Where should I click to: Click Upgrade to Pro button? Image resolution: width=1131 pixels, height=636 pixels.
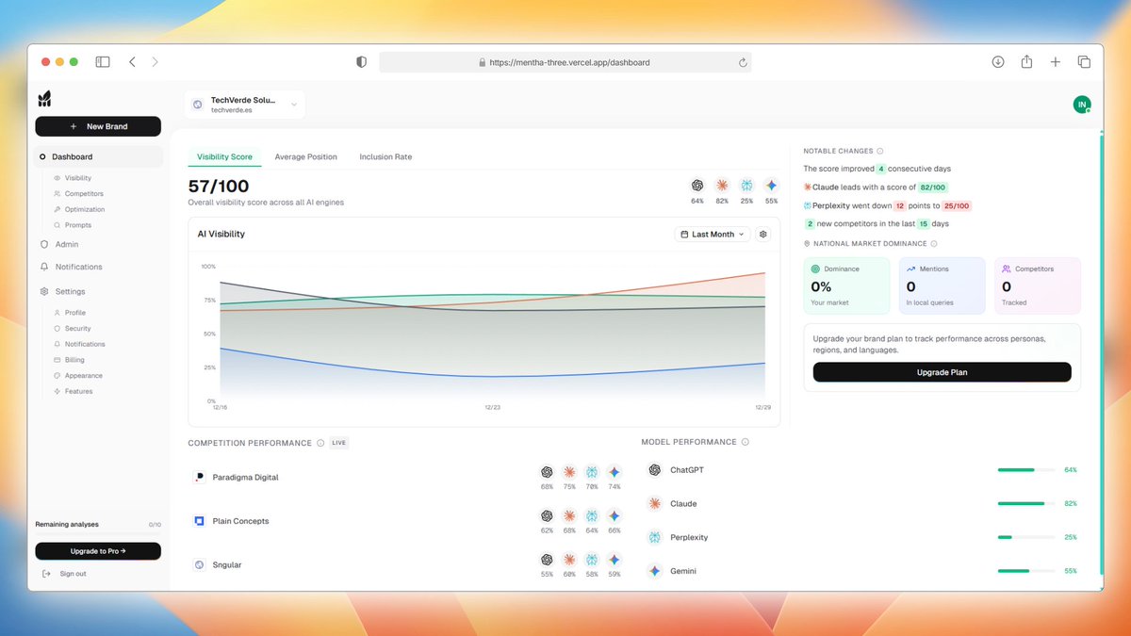[98, 551]
